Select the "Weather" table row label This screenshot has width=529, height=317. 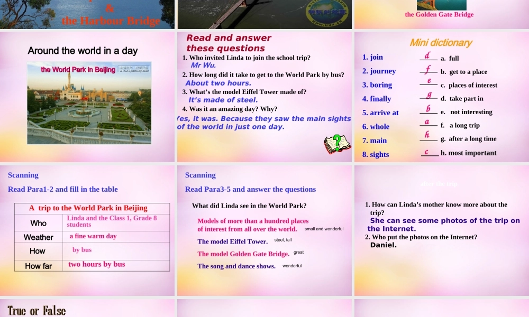39,237
